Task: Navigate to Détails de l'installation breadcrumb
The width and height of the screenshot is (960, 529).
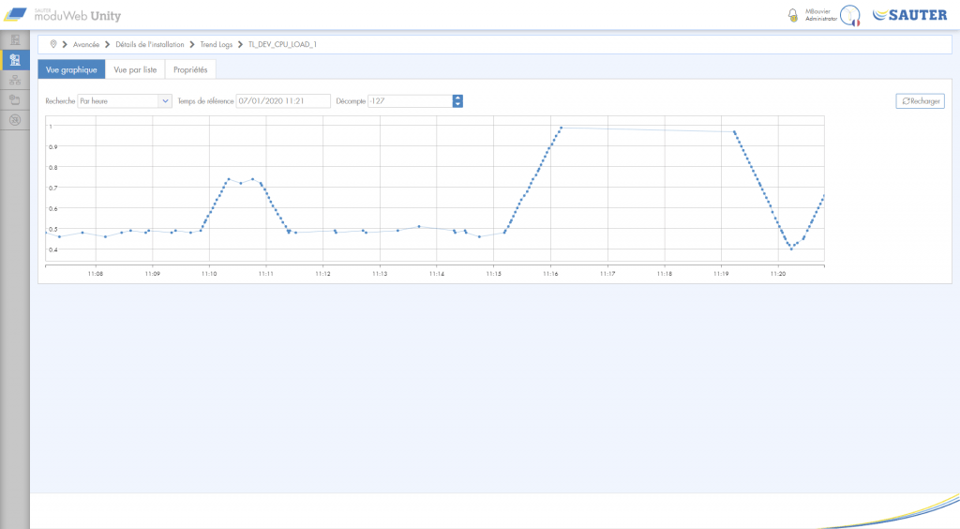Action: click(x=150, y=44)
